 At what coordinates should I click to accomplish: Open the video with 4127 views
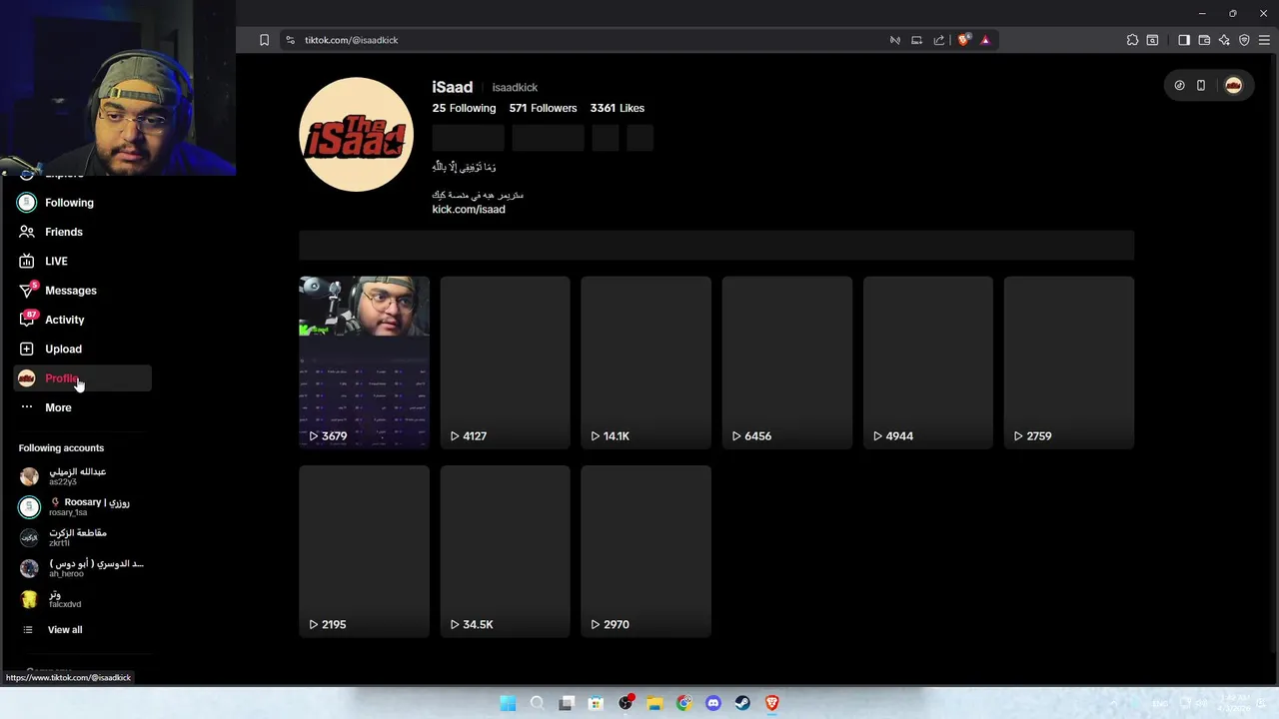tap(505, 361)
